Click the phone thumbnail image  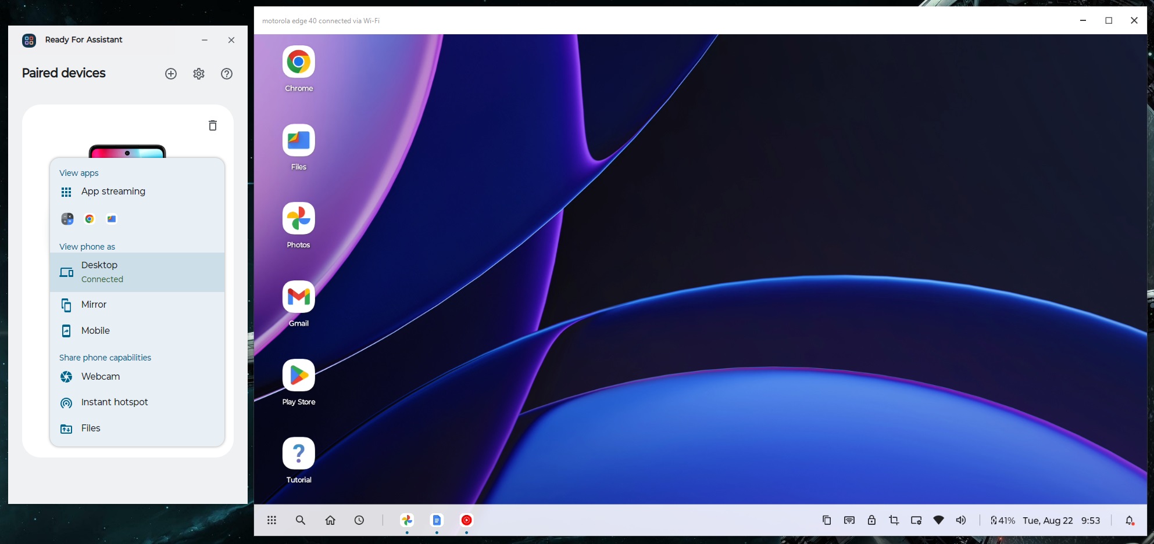pyautogui.click(x=127, y=152)
